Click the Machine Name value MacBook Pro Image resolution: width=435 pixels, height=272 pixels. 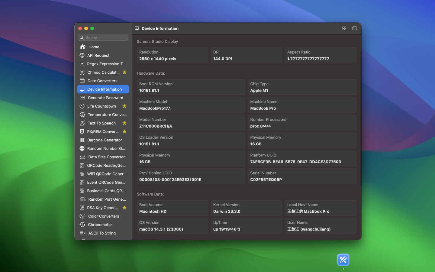pyautogui.click(x=263, y=108)
